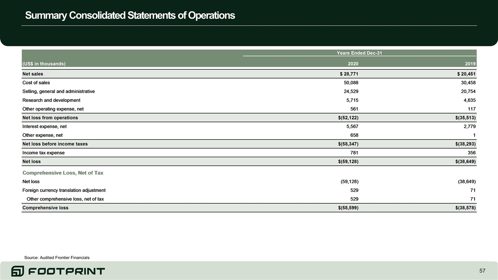This screenshot has width=498, height=280.
Task: Select 'Foreign currency translation adjustment' label
Action: pyautogui.click(x=64, y=190)
